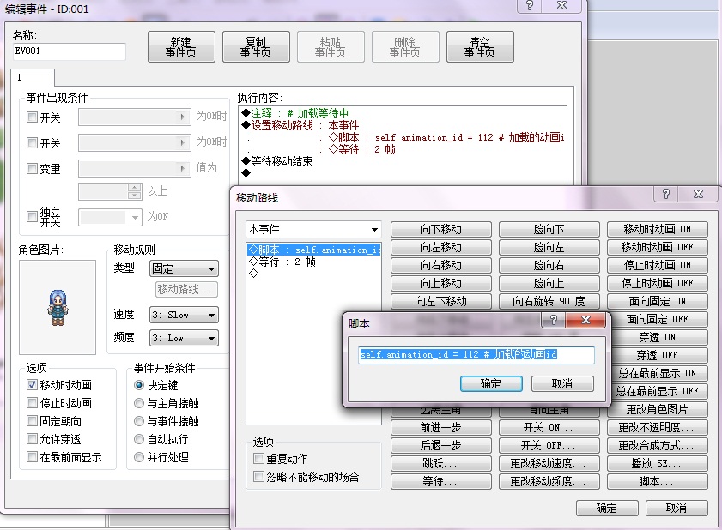The height and width of the screenshot is (530, 722).
Task: Click 穿透 ON command button
Action: 659,337
